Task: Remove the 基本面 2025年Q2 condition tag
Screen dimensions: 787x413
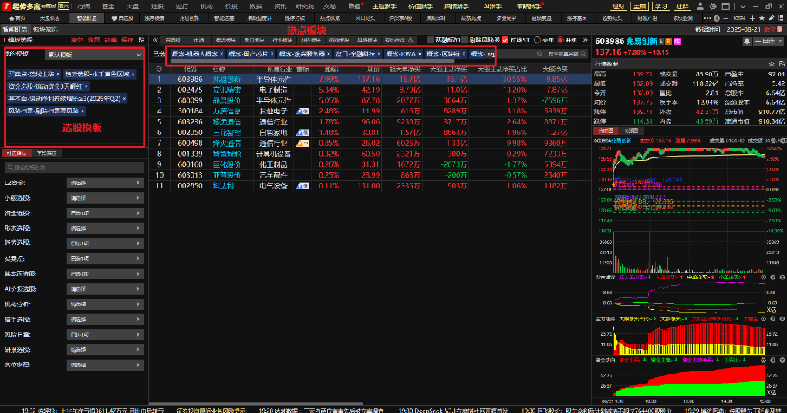Action: (x=124, y=99)
